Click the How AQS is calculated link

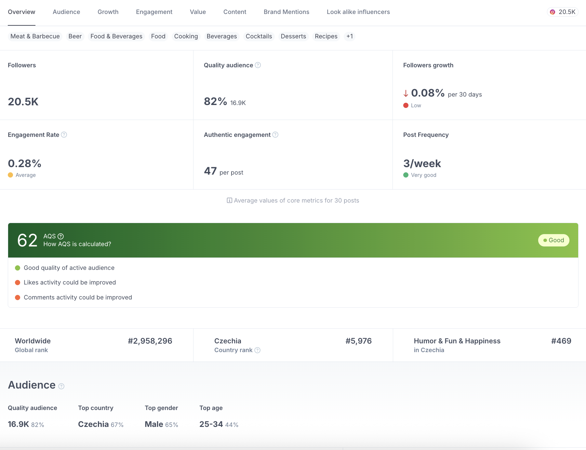pos(77,244)
